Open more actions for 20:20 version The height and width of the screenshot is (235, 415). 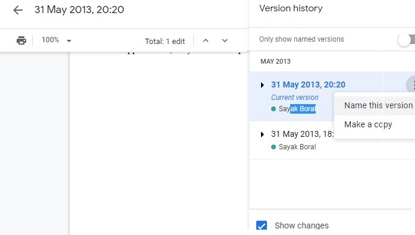411,85
